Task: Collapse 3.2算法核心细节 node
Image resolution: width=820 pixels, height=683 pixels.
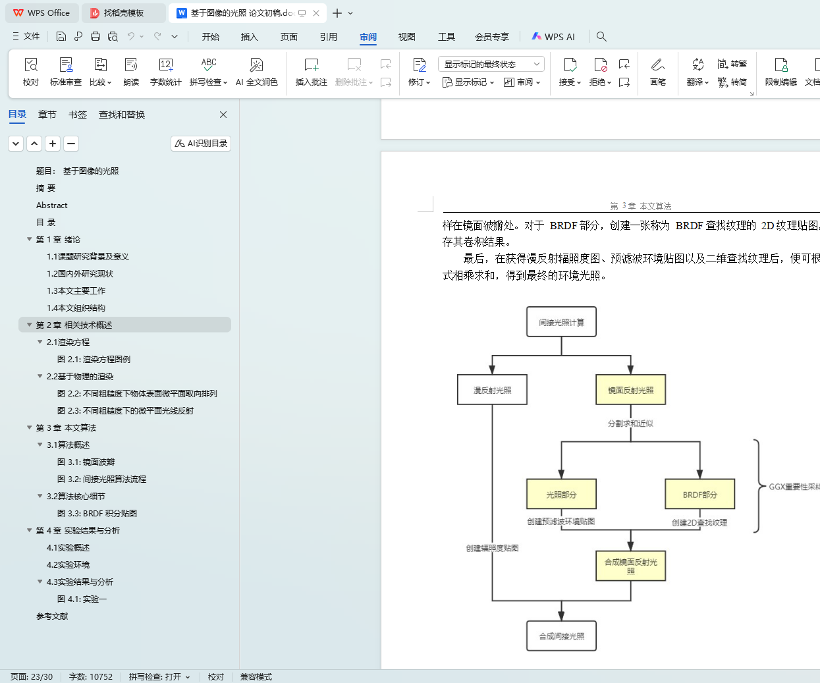Action: tap(40, 496)
